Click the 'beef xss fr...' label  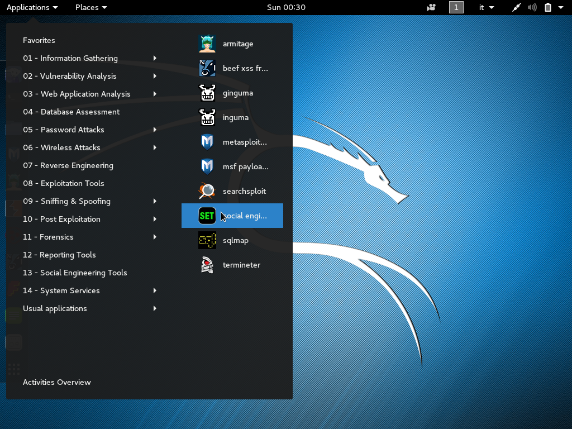(x=246, y=68)
